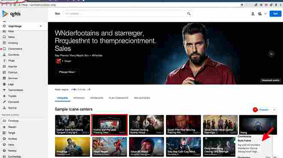Click the 'Teenomeets' funnel sidebar icon

pos(4,90)
